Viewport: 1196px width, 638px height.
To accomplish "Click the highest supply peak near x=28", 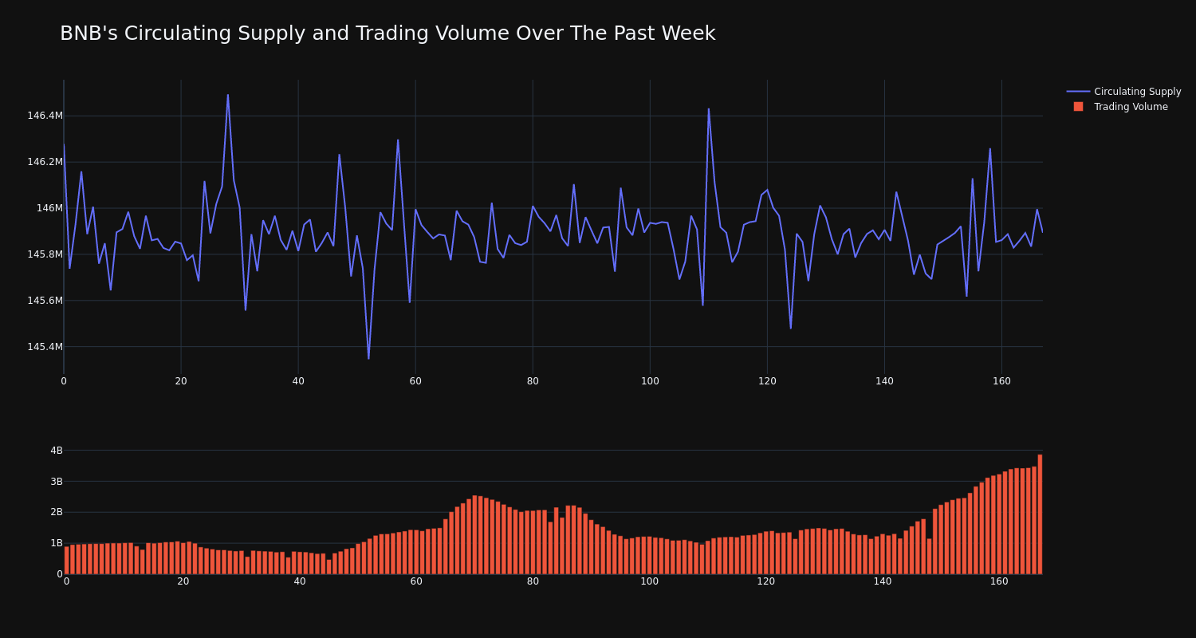I will point(227,95).
